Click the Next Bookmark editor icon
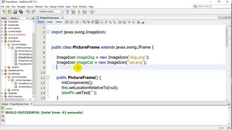Screen dimensions: 232x130 [x=110, y=22]
